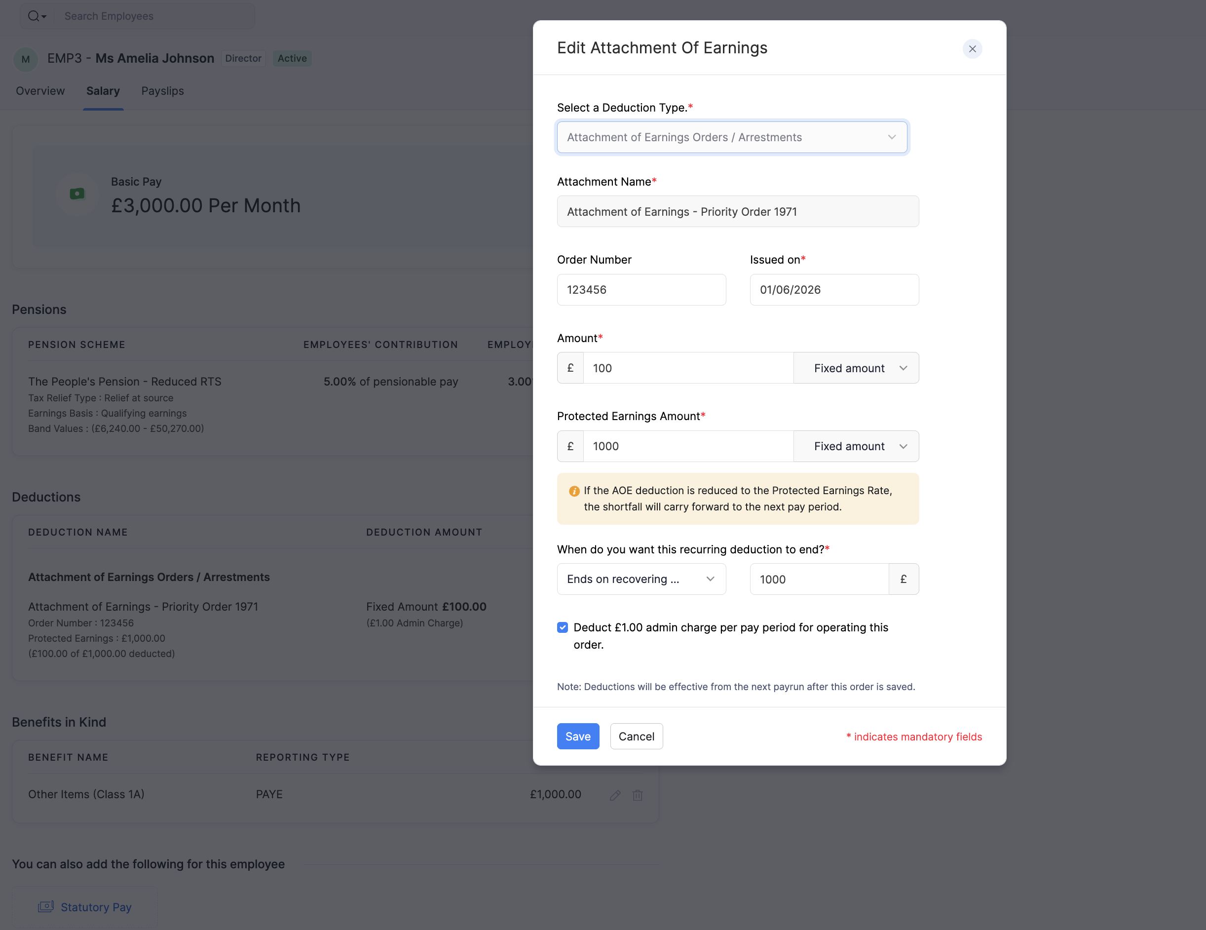This screenshot has width=1206, height=930.
Task: Click the Attachment of Earnings - Priority Order 1971 deduction row
Action: pos(143,606)
